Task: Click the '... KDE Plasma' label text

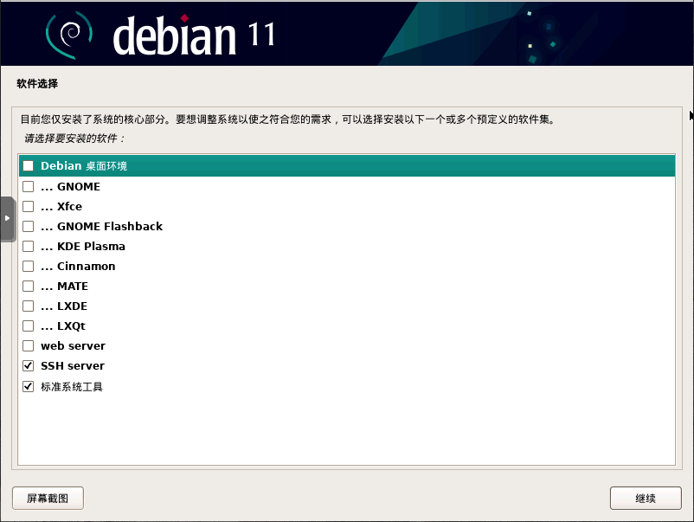Action: [x=83, y=246]
